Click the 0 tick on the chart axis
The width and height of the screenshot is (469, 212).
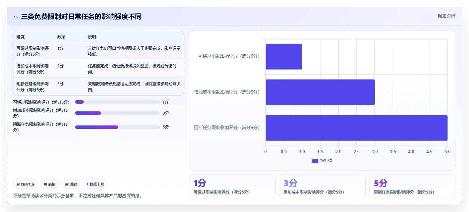pos(266,152)
